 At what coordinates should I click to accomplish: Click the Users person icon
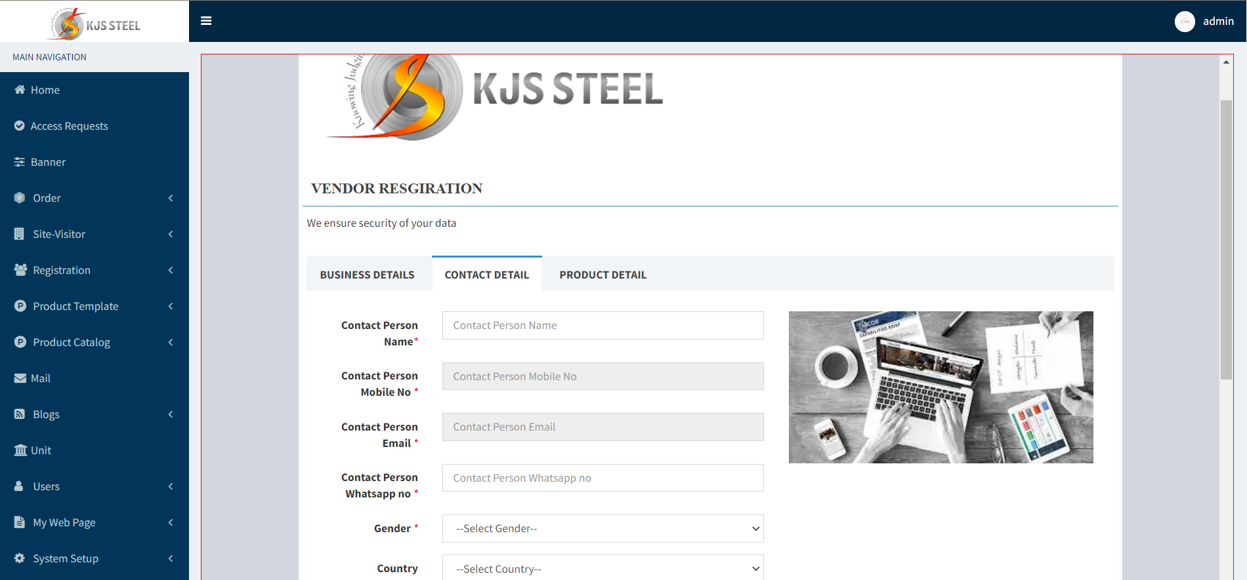click(19, 486)
